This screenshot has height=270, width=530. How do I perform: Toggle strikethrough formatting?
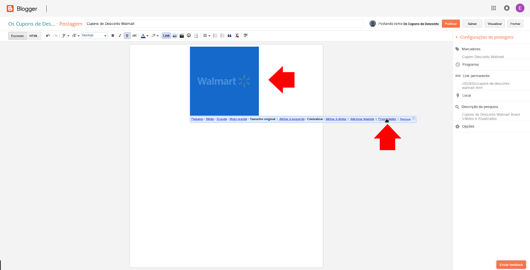coord(134,36)
